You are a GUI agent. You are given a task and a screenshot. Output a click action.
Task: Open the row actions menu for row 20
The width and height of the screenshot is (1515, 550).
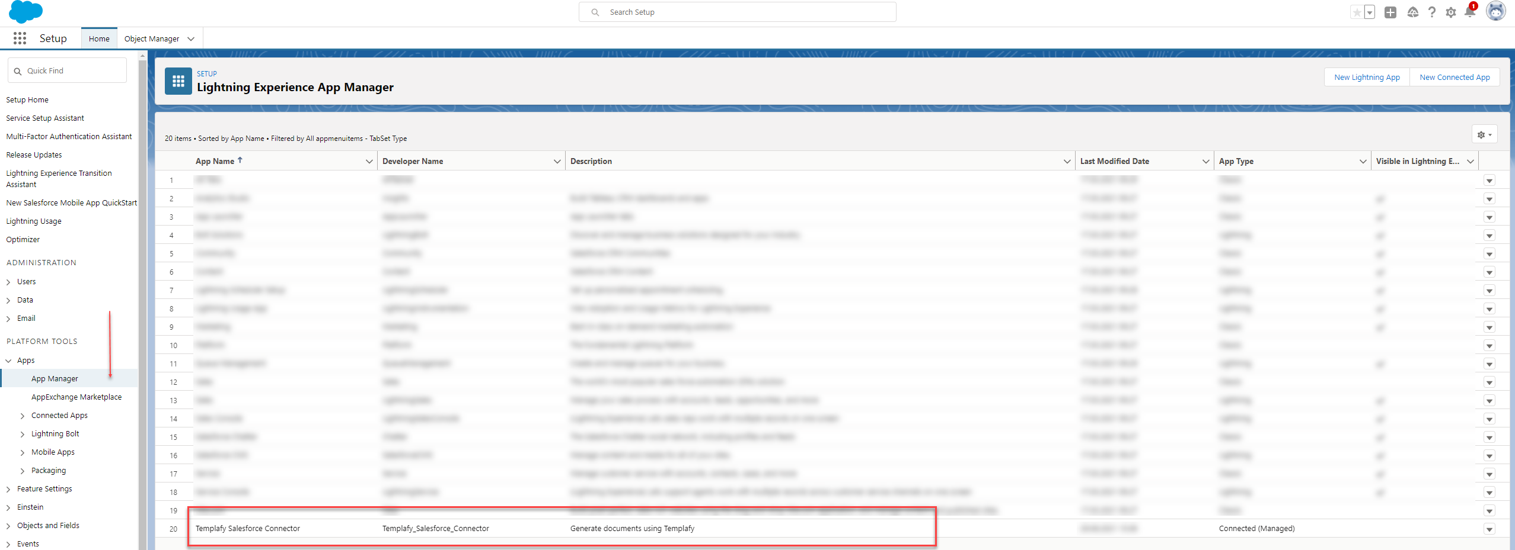[x=1489, y=529]
